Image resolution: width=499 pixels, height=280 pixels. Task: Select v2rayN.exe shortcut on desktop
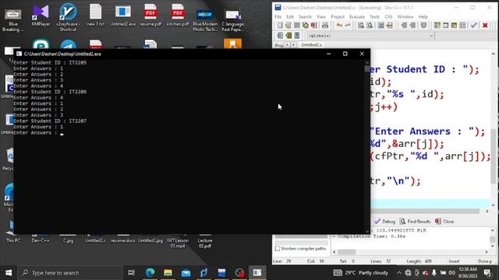coord(68,17)
